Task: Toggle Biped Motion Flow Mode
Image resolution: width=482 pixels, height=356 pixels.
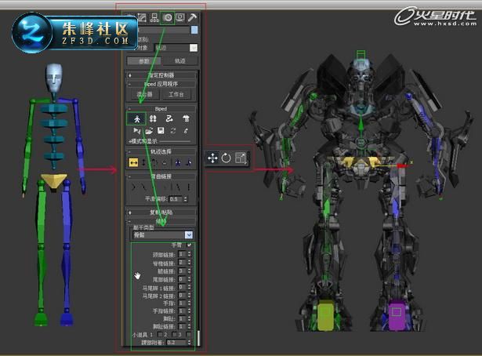Action: coord(169,118)
